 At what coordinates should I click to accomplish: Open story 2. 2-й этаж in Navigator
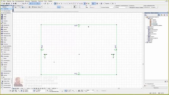pos(153,23)
